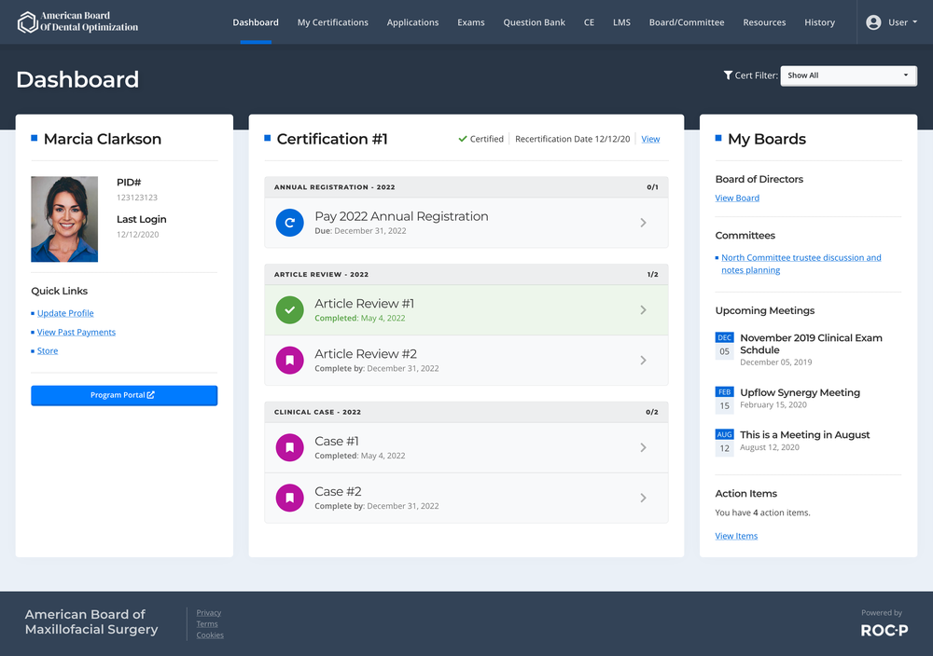
Task: Click the pink bookmark icon on Case #1
Action: click(x=289, y=447)
